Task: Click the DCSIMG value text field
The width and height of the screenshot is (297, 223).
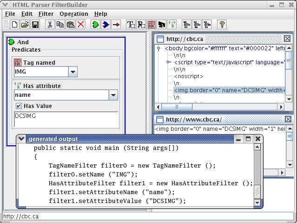Action: 66,120
